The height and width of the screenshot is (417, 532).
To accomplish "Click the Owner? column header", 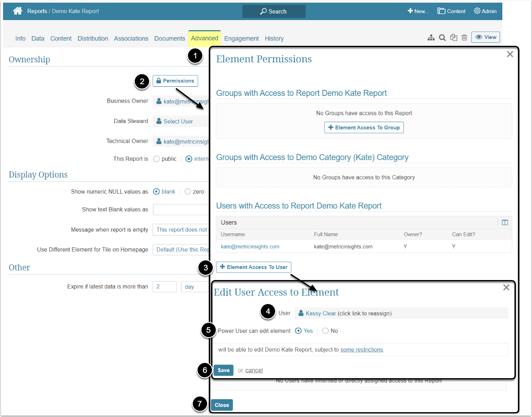I will [x=413, y=234].
